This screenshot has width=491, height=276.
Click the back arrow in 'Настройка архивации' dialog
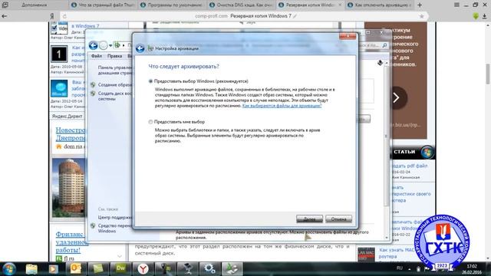click(x=140, y=48)
